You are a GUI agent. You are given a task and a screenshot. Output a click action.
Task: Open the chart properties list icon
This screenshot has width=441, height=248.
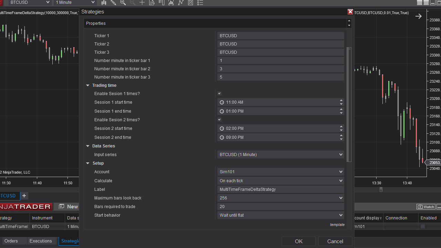tap(200, 2)
